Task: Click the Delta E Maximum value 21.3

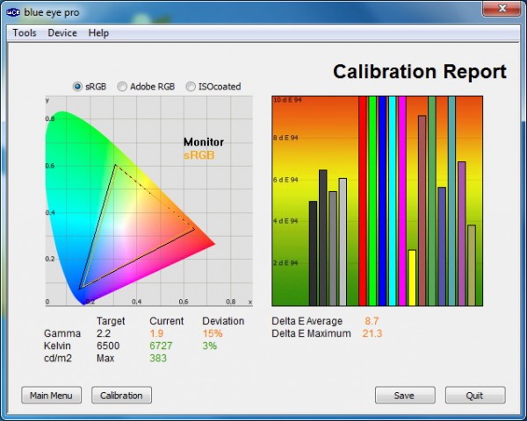Action: [x=372, y=333]
